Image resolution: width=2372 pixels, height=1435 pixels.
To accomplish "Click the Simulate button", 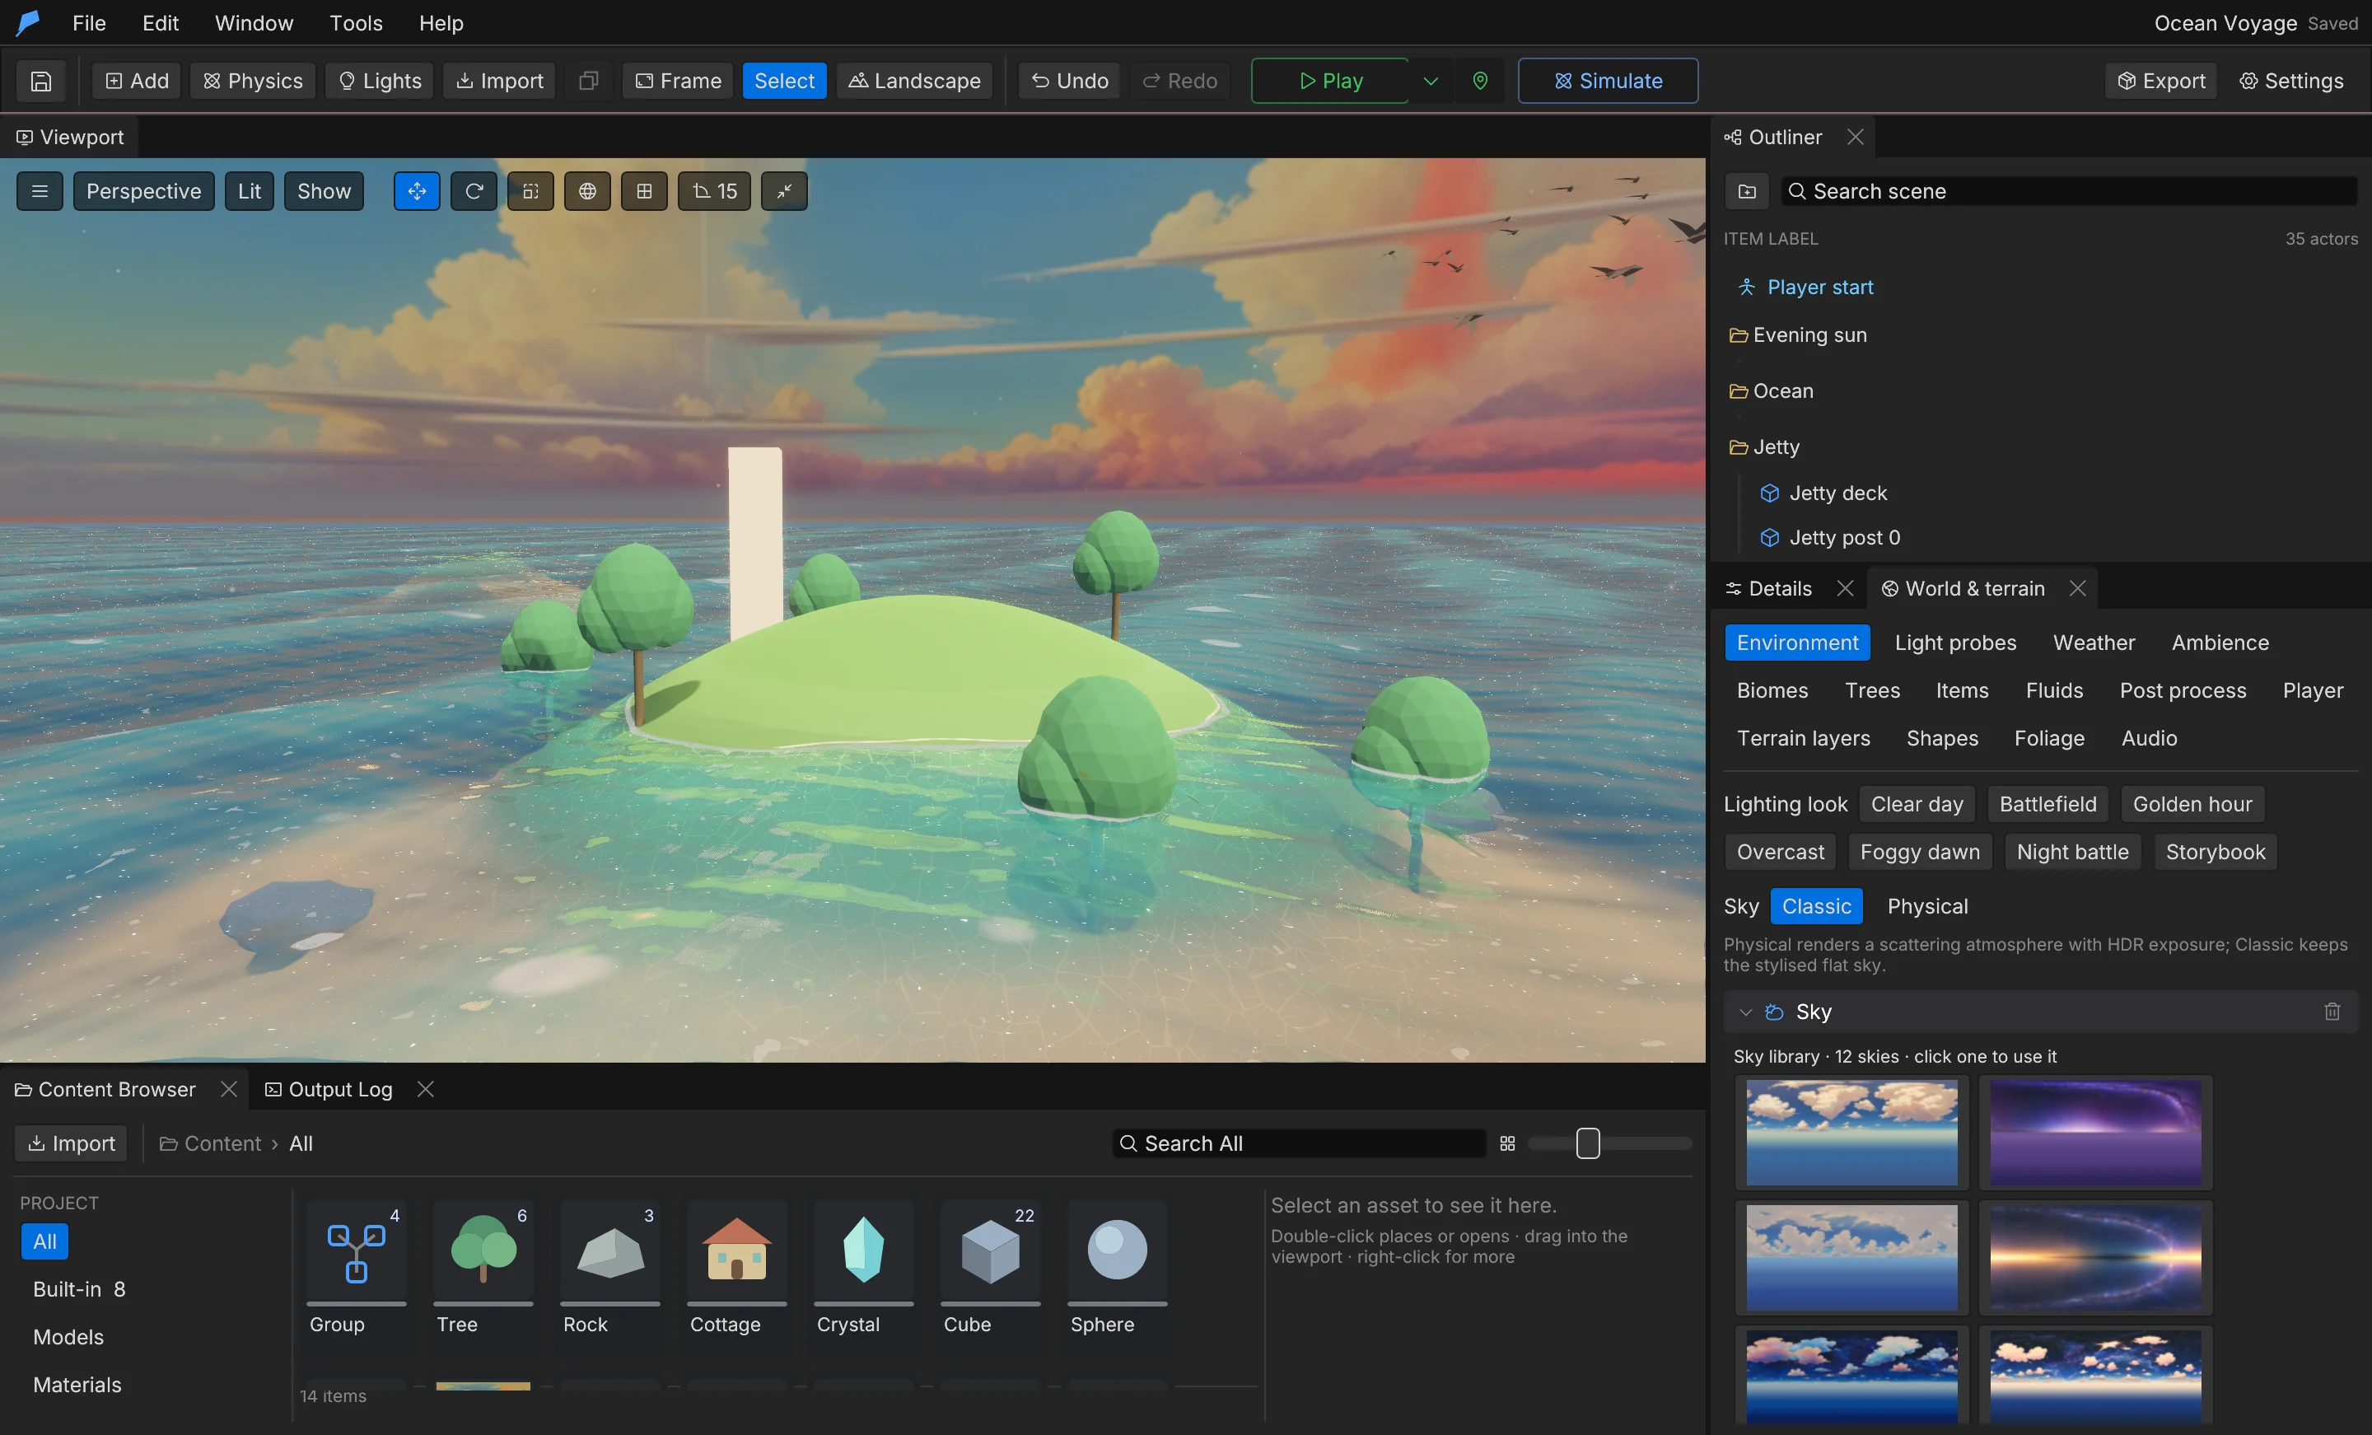I will 1608,81.
